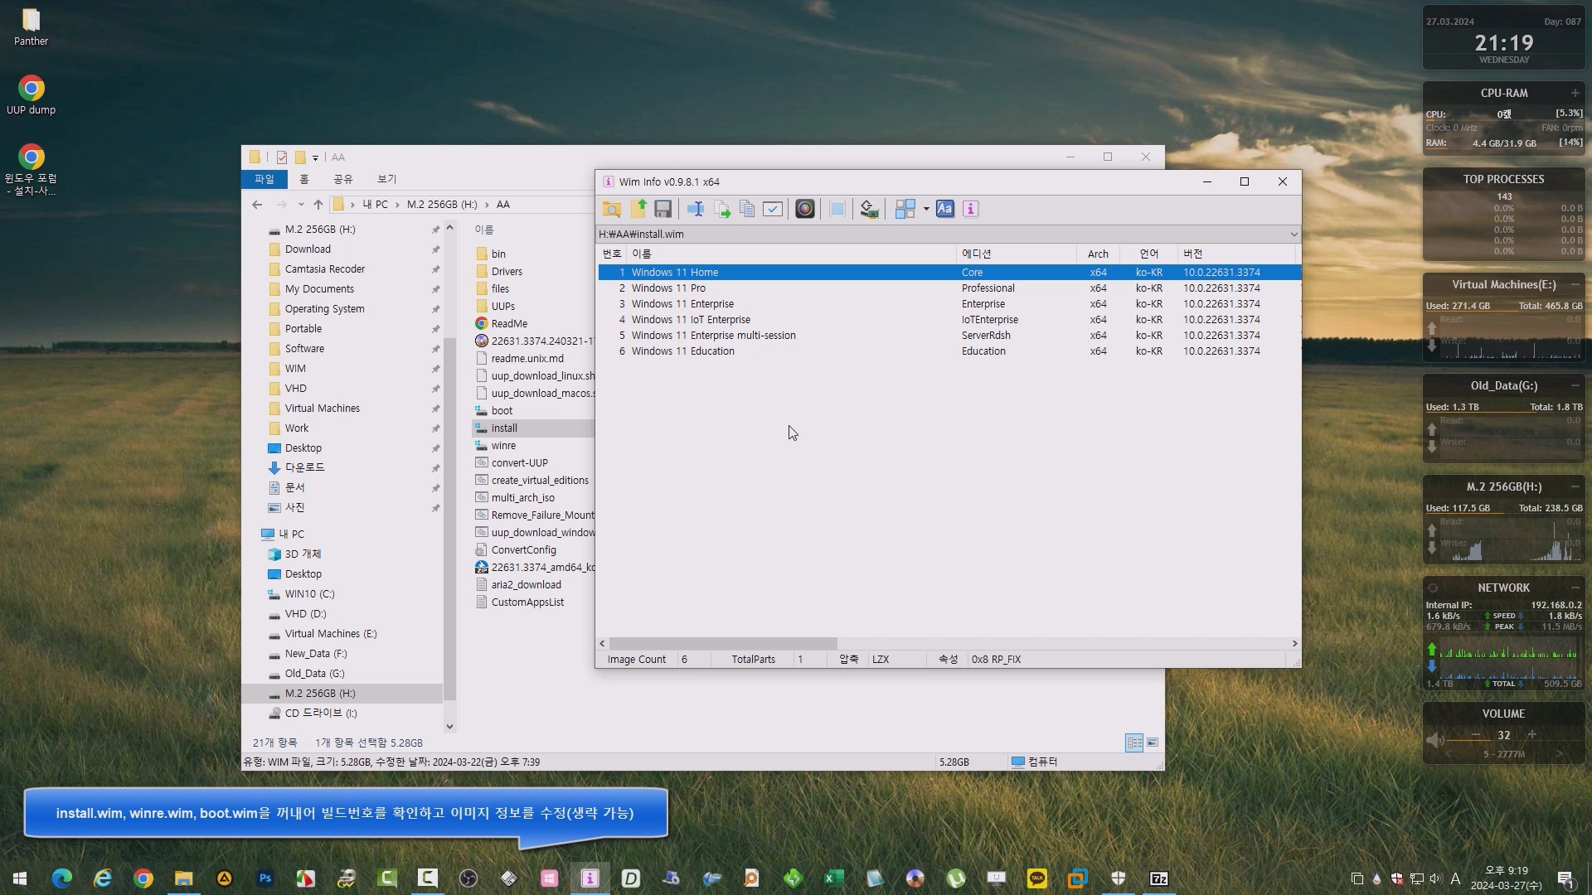The image size is (1592, 895).
Task: Select the Windows 11 Pro image row
Action: tap(949, 288)
